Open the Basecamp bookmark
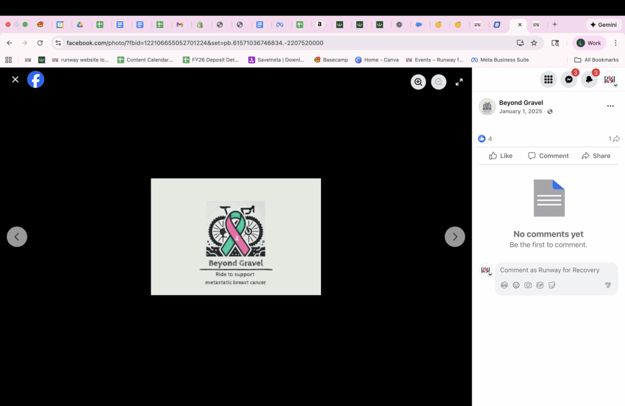This screenshot has height=406, width=625. 331,60
